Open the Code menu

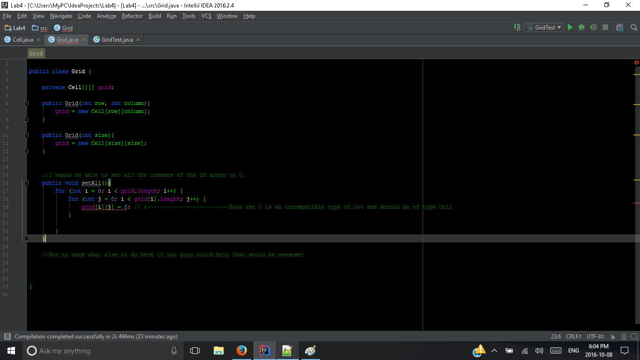pos(84,16)
